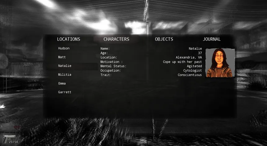Click the 'Cytologist' occupation value

click(192, 71)
